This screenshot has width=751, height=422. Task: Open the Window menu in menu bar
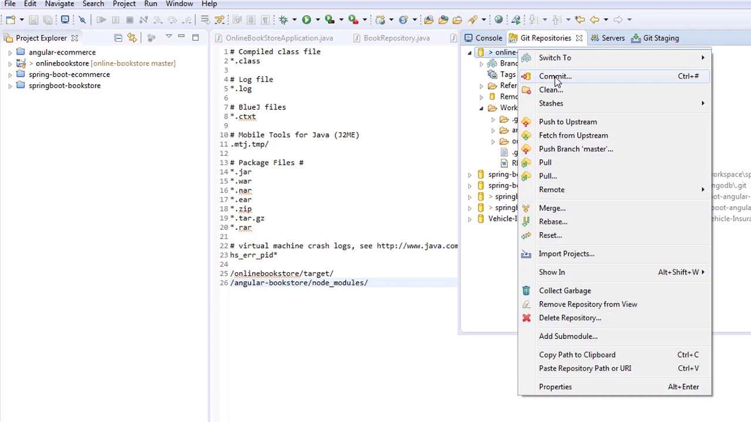tap(179, 4)
